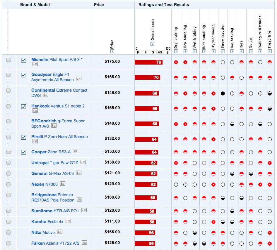The image size is (277, 250).
Task: Click details icon beside Goodyear Asymmetric All Season
Action: point(79,79)
